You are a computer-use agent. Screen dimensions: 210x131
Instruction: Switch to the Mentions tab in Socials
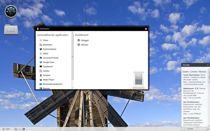(x=202, y=72)
